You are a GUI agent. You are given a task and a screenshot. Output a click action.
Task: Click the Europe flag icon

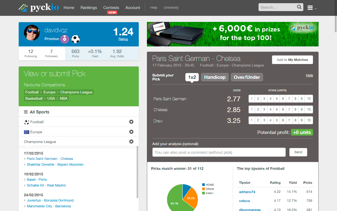pyautogui.click(x=27, y=132)
